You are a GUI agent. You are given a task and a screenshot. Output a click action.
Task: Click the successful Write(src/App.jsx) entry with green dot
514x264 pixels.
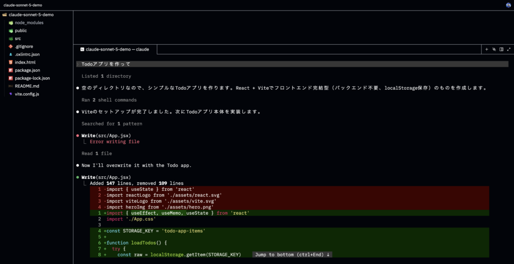click(106, 177)
